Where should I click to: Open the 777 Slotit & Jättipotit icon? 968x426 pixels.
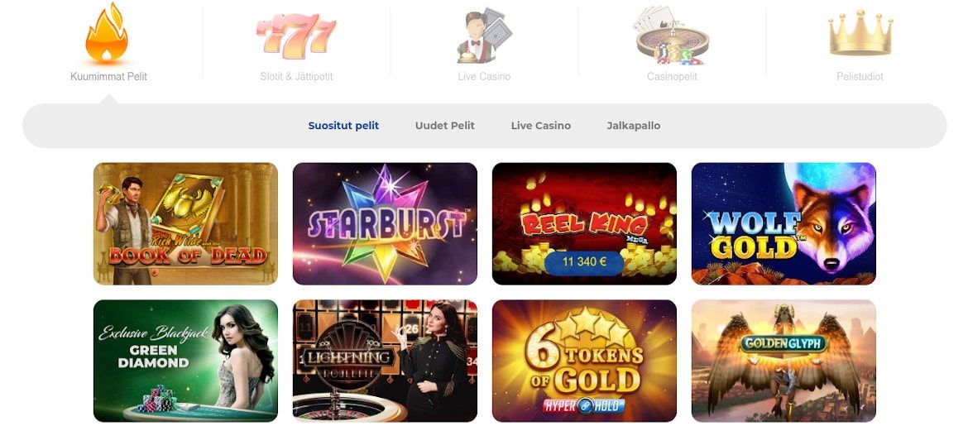click(296, 36)
